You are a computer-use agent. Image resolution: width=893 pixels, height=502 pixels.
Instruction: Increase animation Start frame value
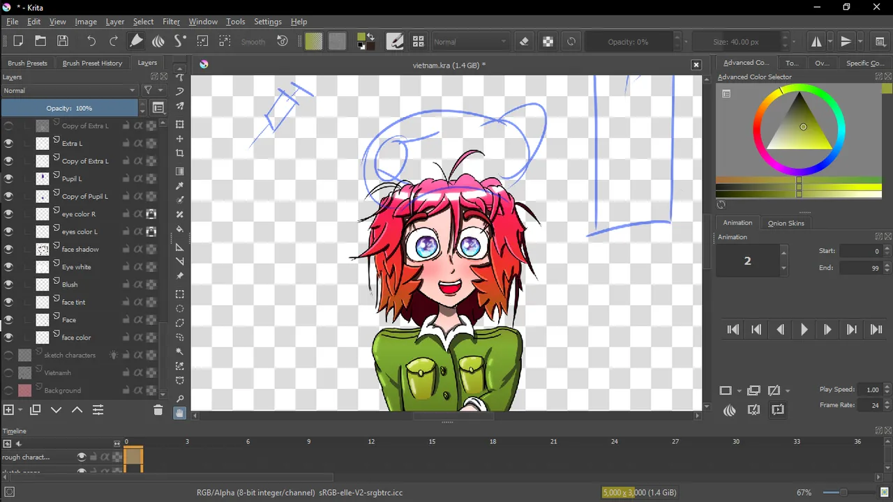[887, 248]
